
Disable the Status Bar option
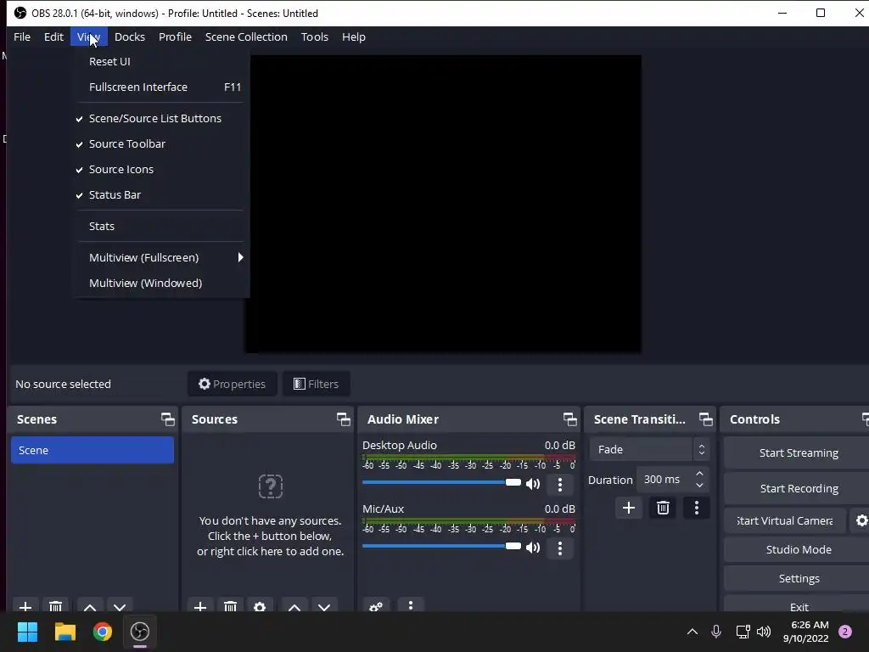pos(161,194)
